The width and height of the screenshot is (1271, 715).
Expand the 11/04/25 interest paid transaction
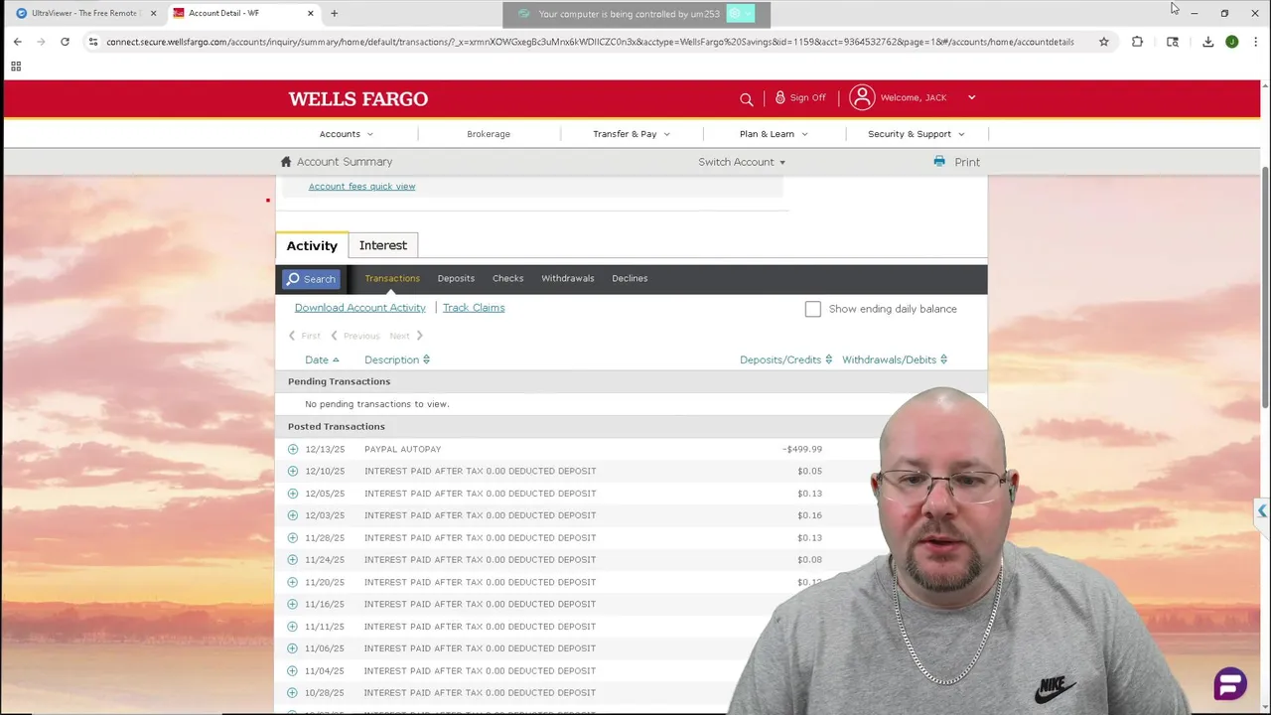pyautogui.click(x=293, y=670)
